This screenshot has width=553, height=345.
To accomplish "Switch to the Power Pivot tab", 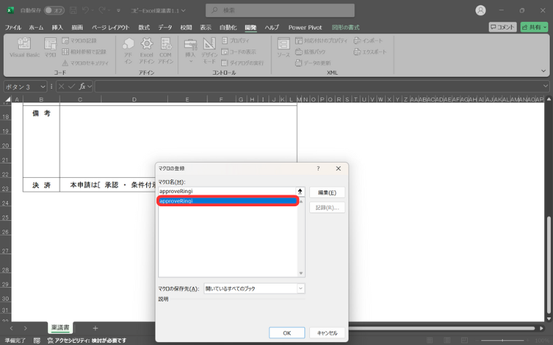I will [x=305, y=27].
